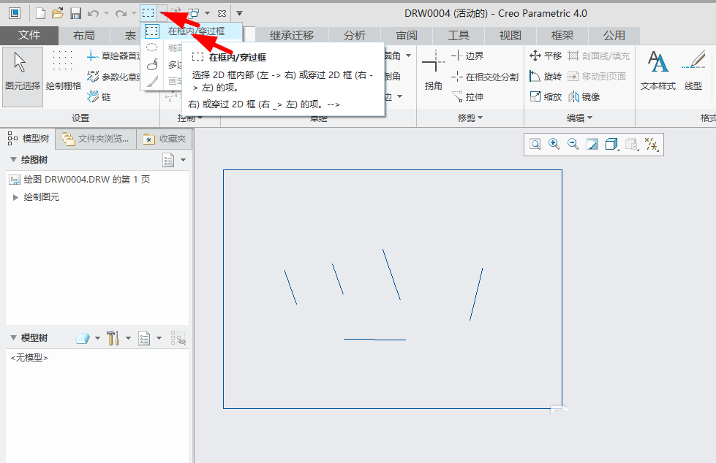716x463 pixels.
Task: Open the 修剪 group dropdown
Action: tap(470, 118)
